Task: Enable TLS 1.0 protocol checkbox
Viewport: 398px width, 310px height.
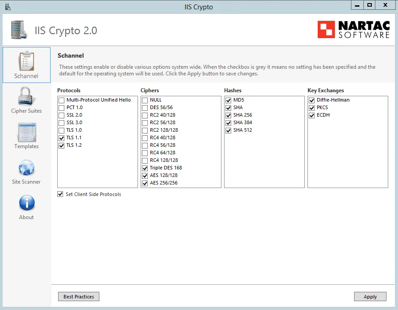Action: coord(61,131)
